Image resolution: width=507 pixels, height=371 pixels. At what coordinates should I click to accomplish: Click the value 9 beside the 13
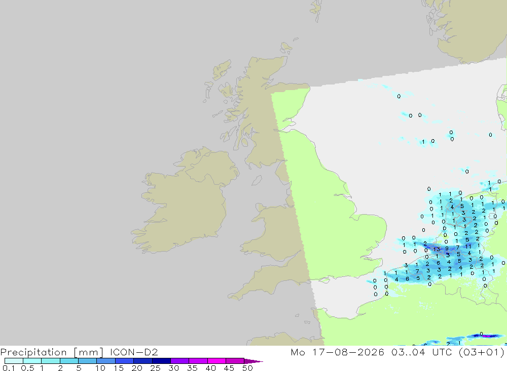point(447,249)
